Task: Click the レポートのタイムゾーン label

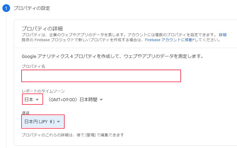Action: click(x=43, y=91)
